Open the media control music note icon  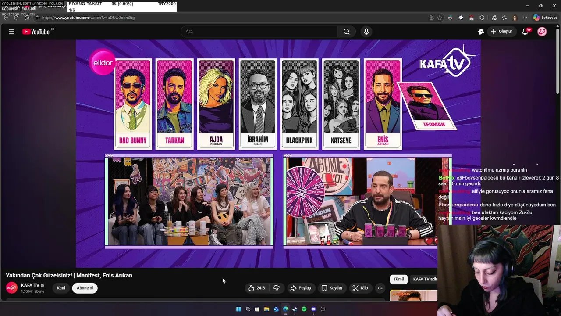pos(494,18)
